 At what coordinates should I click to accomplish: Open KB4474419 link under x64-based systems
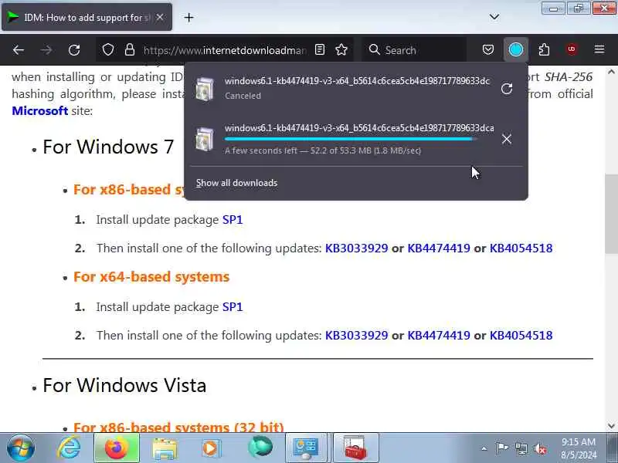click(439, 336)
